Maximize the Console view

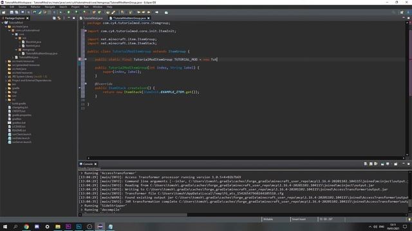pos(409,164)
